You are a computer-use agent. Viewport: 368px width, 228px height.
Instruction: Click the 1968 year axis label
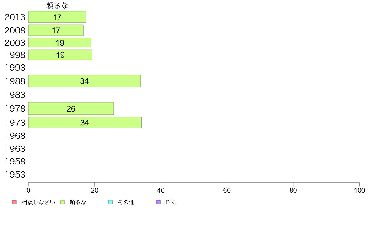[15, 136]
